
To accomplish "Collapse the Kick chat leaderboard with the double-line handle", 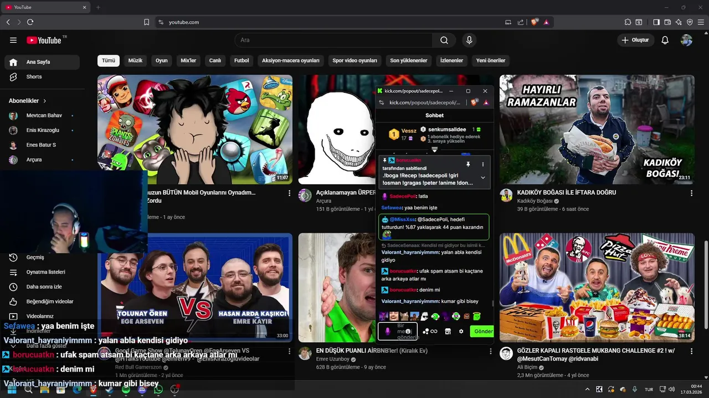I will pos(434,150).
